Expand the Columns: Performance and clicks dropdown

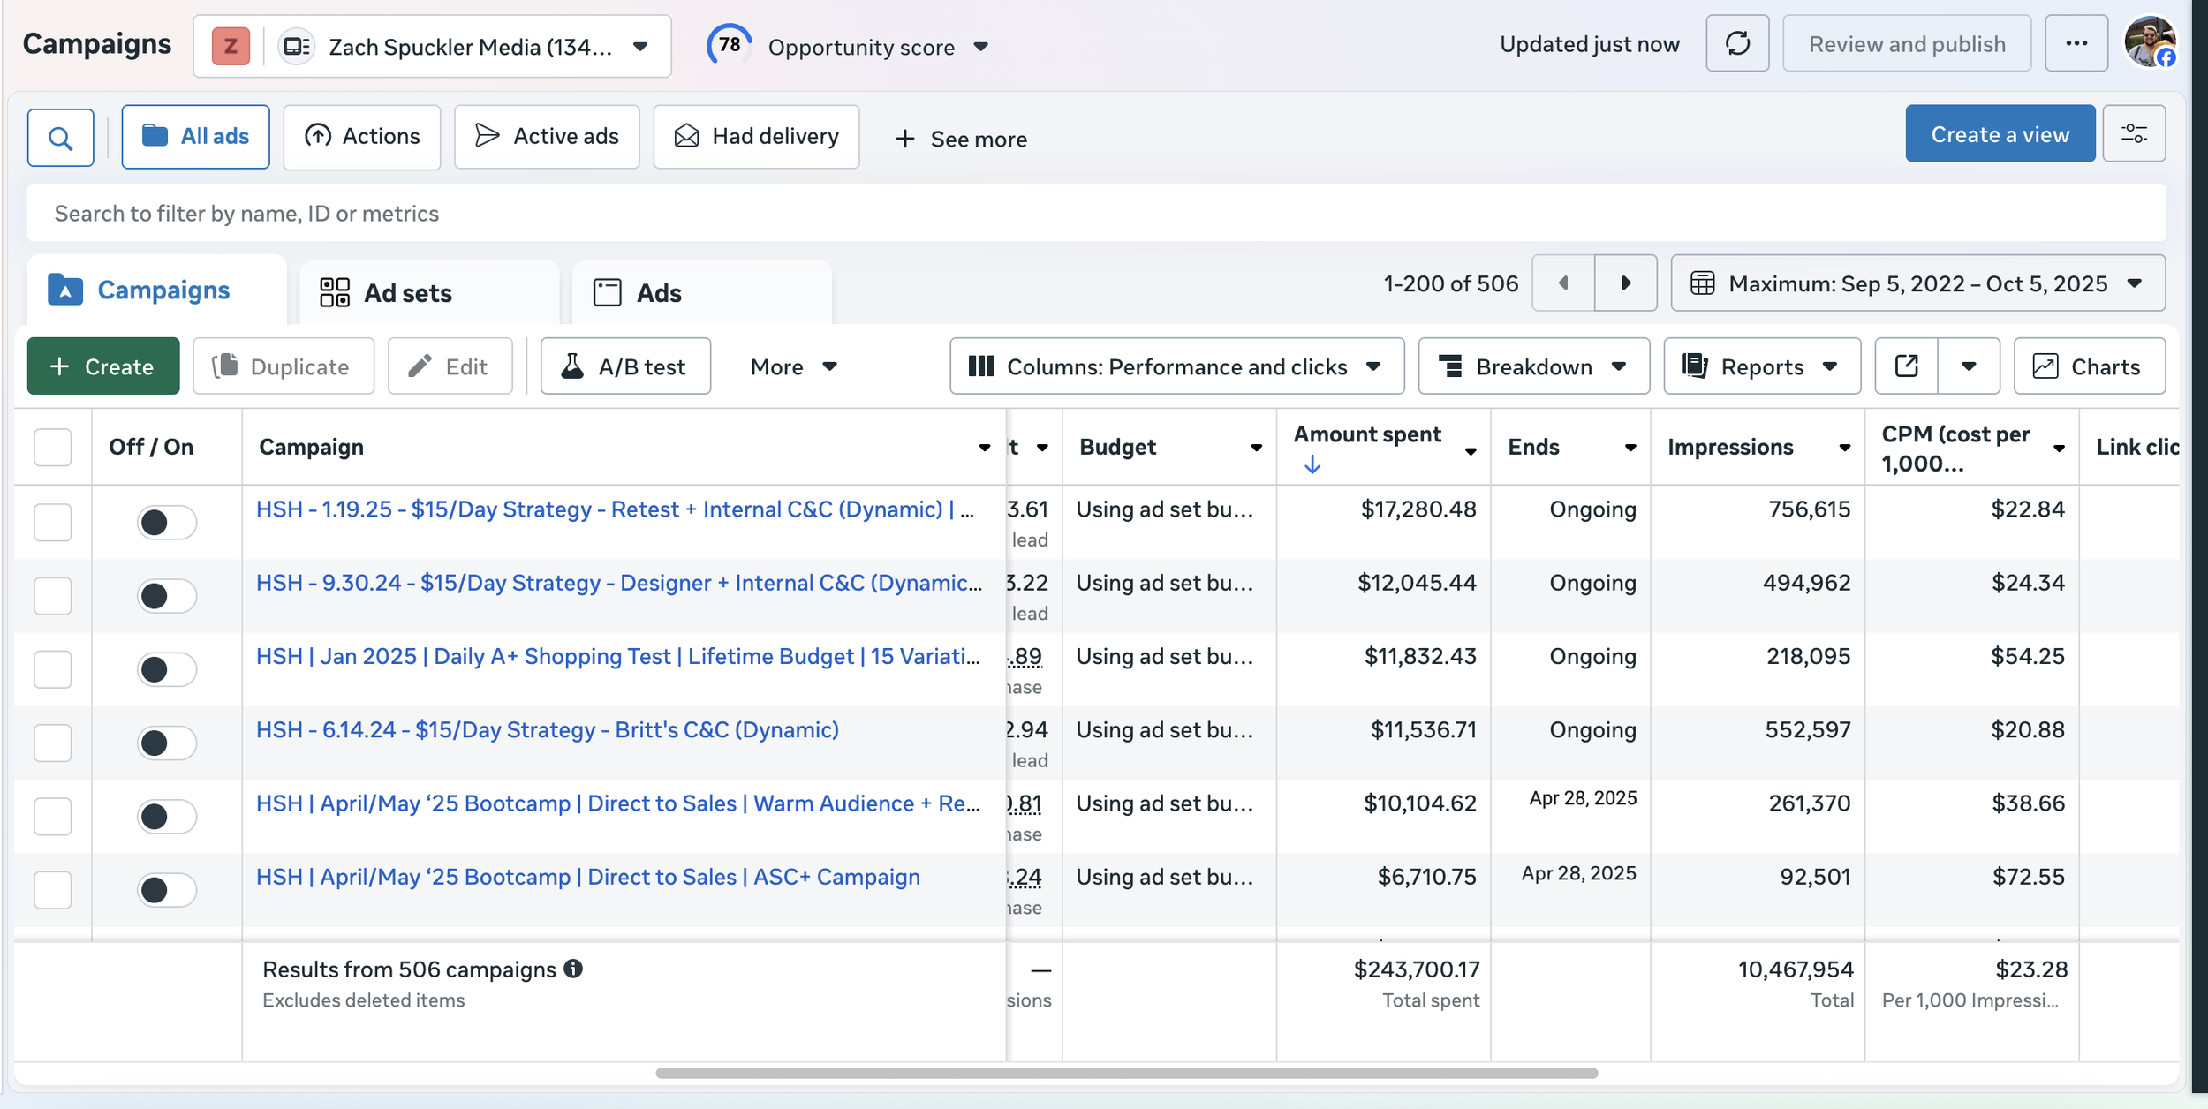1176,366
